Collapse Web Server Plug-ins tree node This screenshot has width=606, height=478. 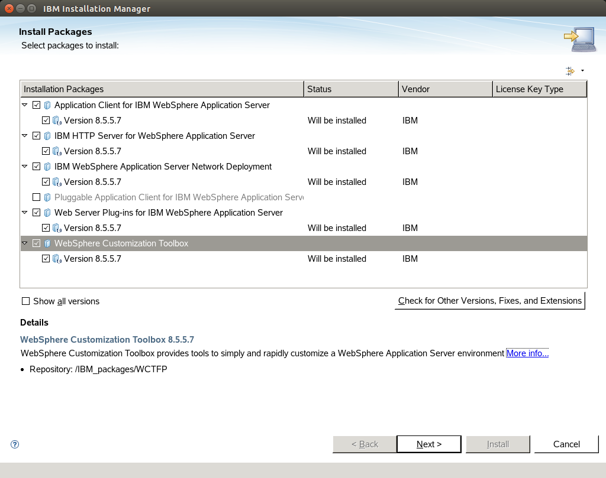pos(25,213)
